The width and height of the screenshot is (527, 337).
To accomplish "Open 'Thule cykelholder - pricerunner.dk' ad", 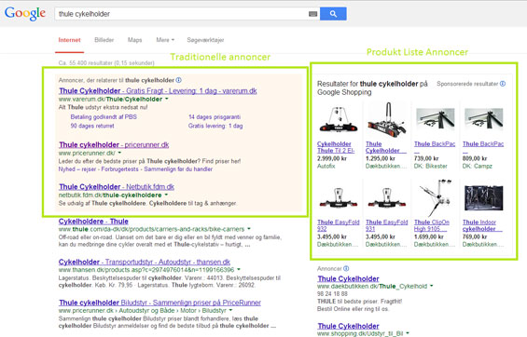I will [x=114, y=145].
